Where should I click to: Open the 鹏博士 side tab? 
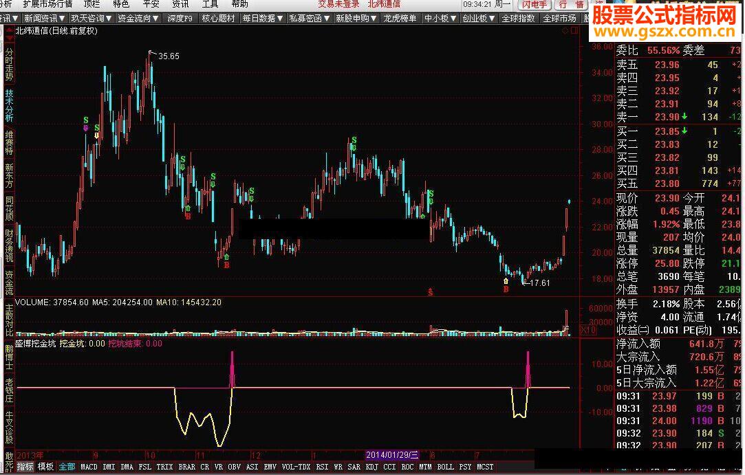click(9, 356)
